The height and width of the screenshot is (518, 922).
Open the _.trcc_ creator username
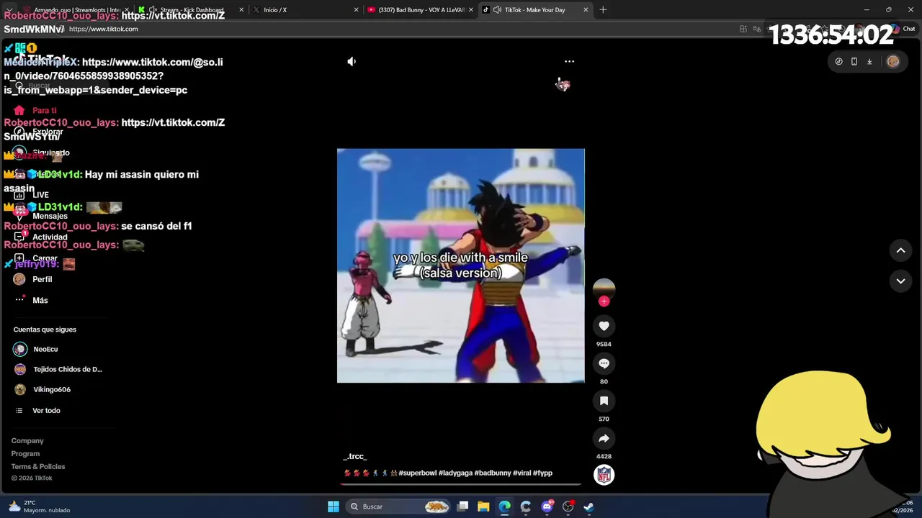(355, 456)
